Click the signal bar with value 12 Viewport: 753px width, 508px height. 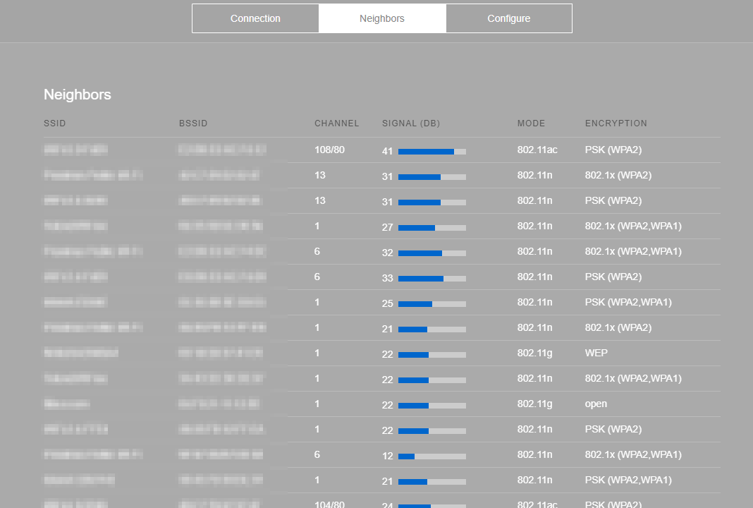[x=431, y=456]
